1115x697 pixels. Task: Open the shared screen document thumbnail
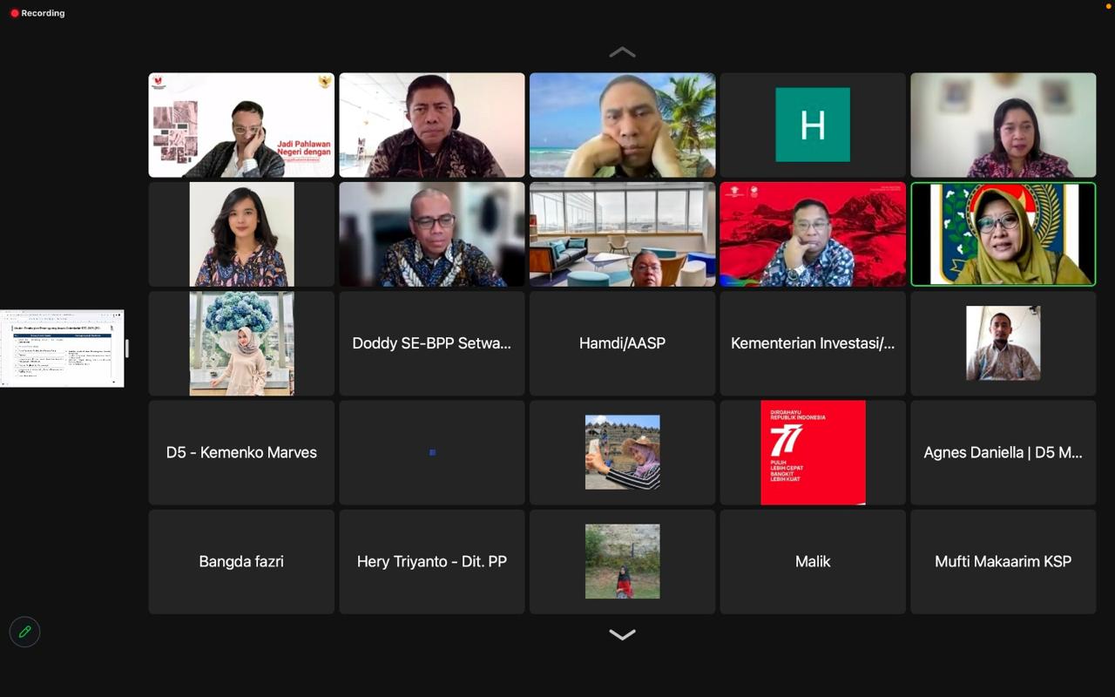point(62,348)
